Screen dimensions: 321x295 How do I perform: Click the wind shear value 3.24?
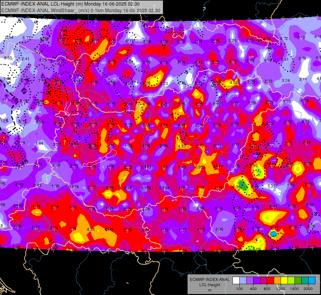tap(286, 80)
